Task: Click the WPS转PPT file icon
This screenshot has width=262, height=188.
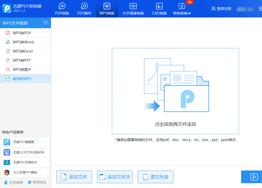Action: [8, 60]
